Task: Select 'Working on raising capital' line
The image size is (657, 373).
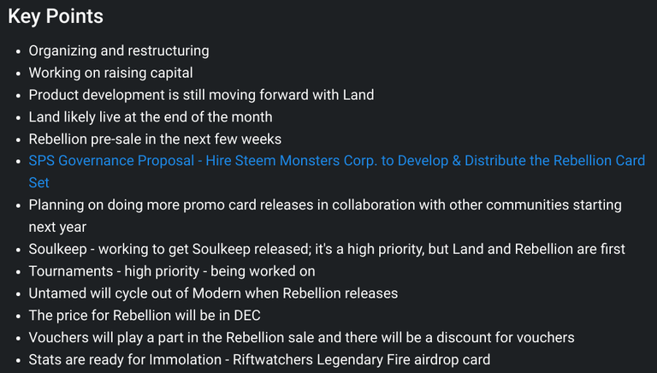Action: 110,73
